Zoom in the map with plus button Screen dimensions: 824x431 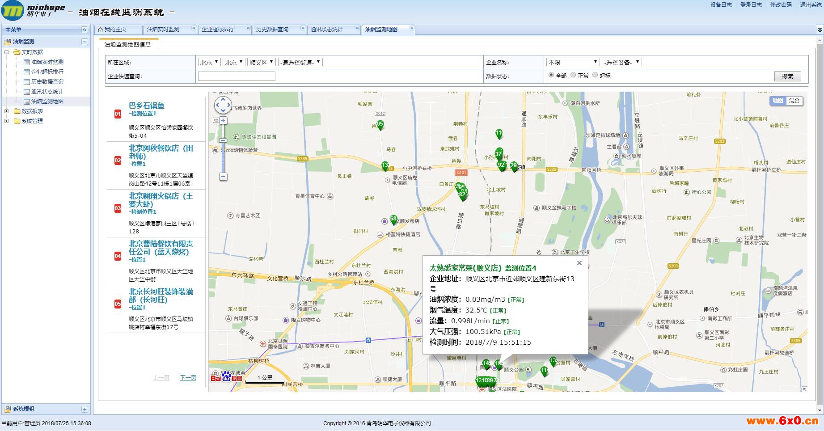click(x=223, y=120)
